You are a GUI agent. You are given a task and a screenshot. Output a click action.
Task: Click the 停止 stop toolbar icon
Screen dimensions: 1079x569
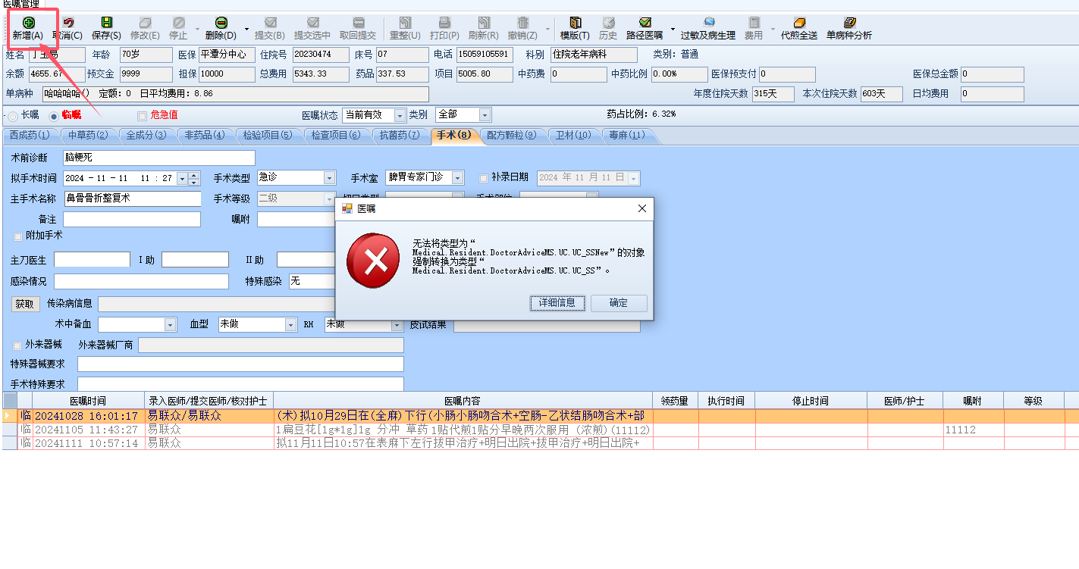(x=178, y=23)
